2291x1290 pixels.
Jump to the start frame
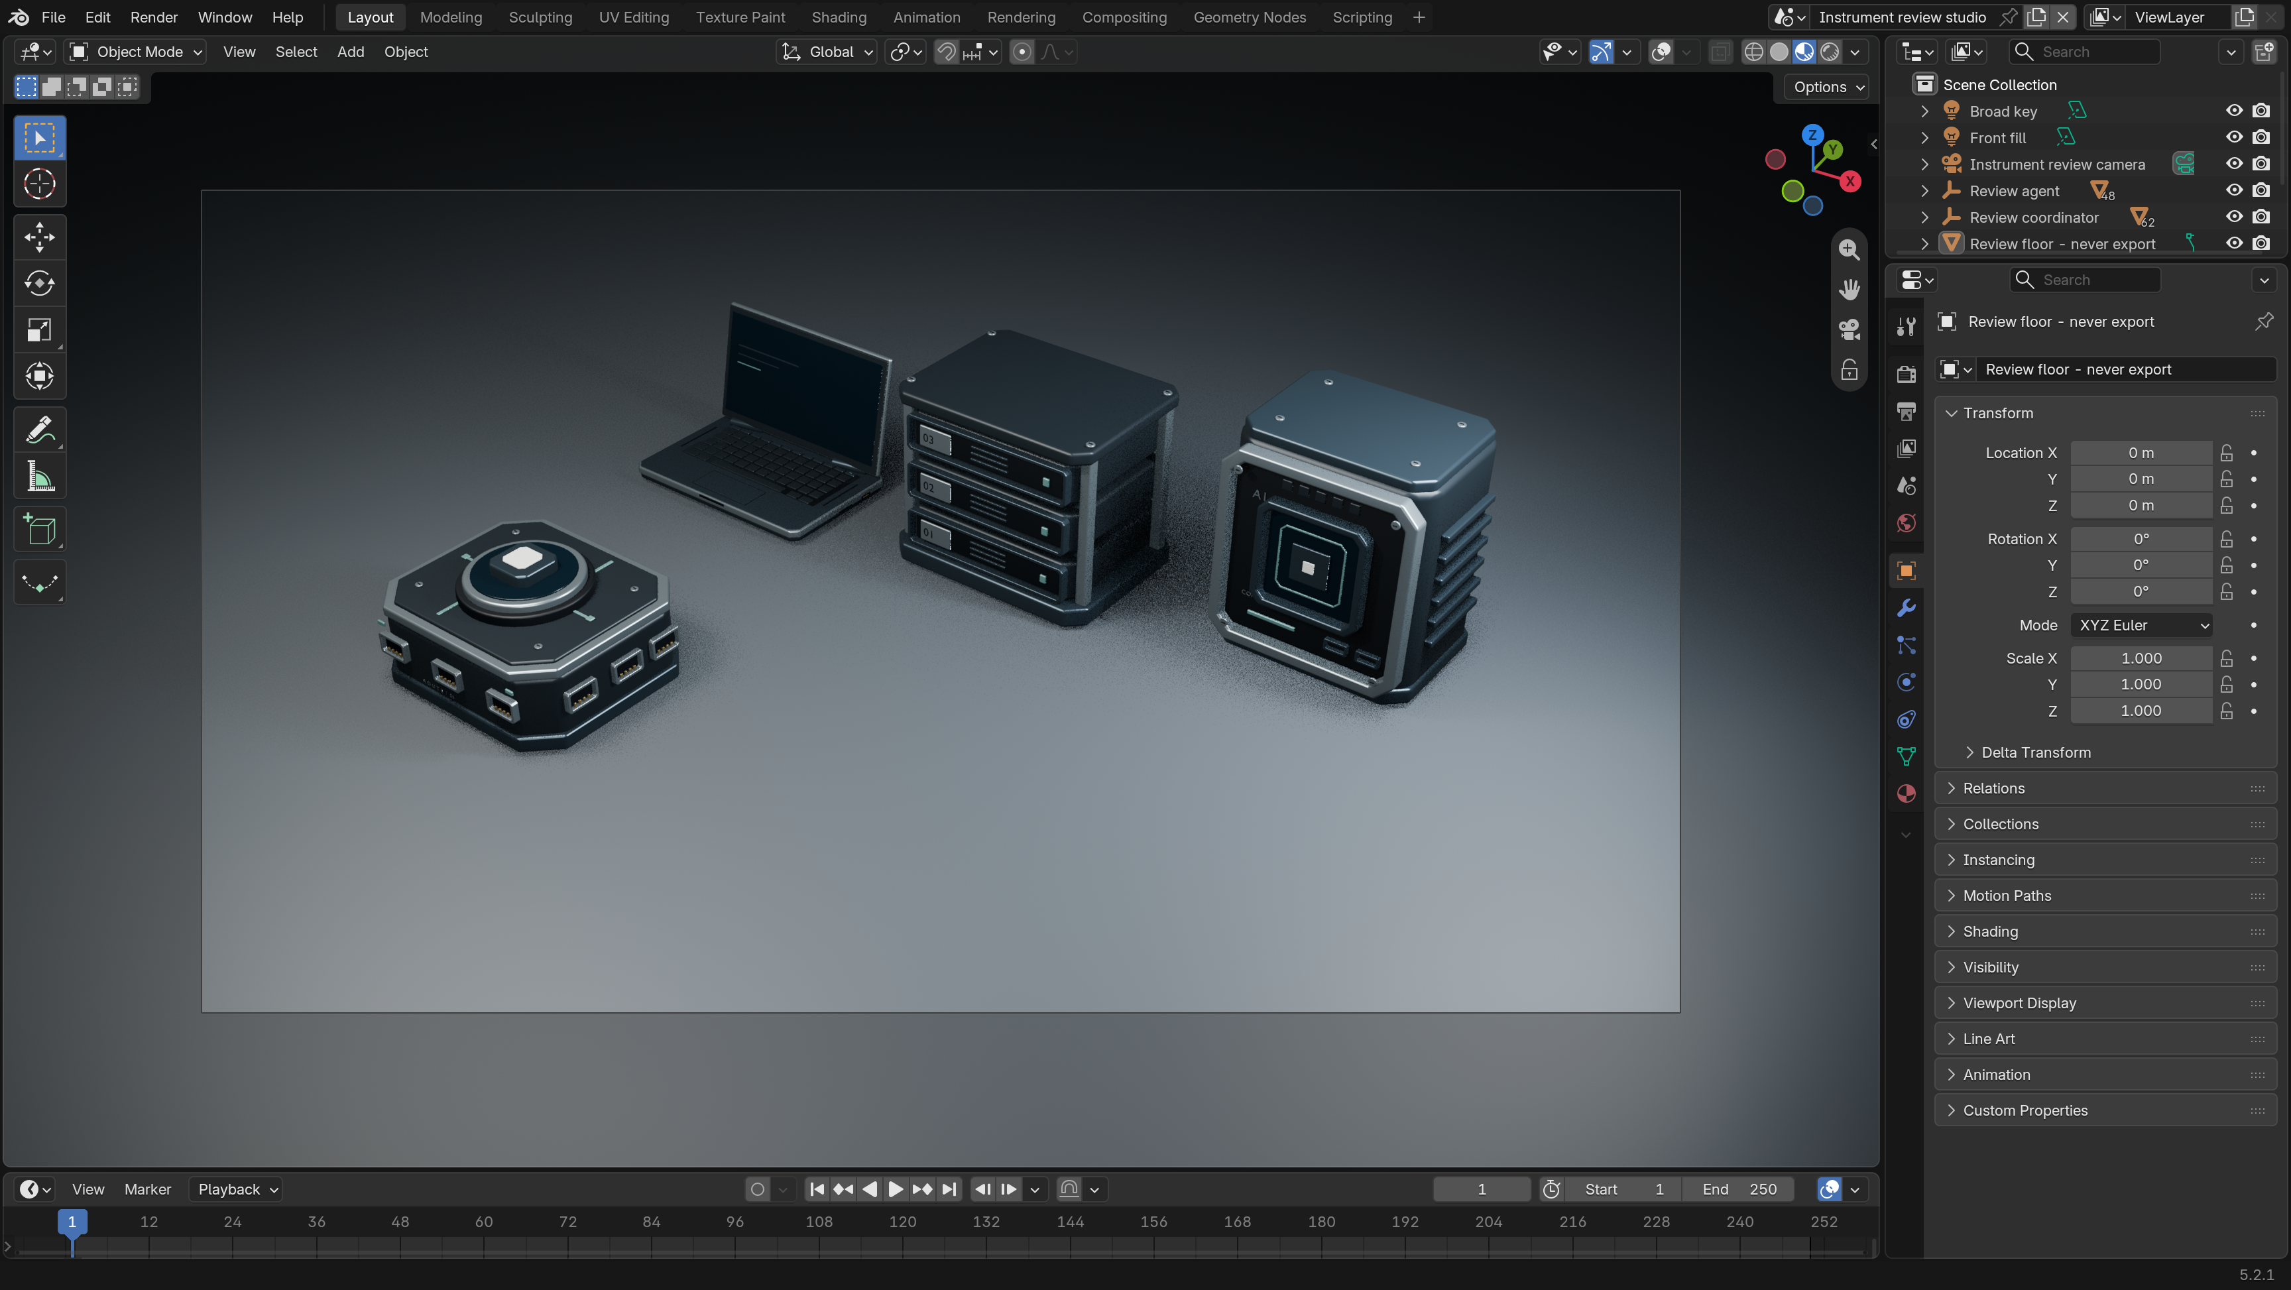pyautogui.click(x=817, y=1189)
